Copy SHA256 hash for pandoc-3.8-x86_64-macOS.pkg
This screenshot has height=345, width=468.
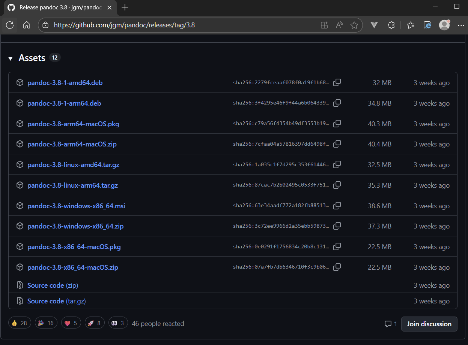[x=337, y=246]
